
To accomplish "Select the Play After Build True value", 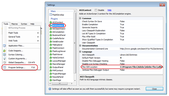I will point(141,37).
